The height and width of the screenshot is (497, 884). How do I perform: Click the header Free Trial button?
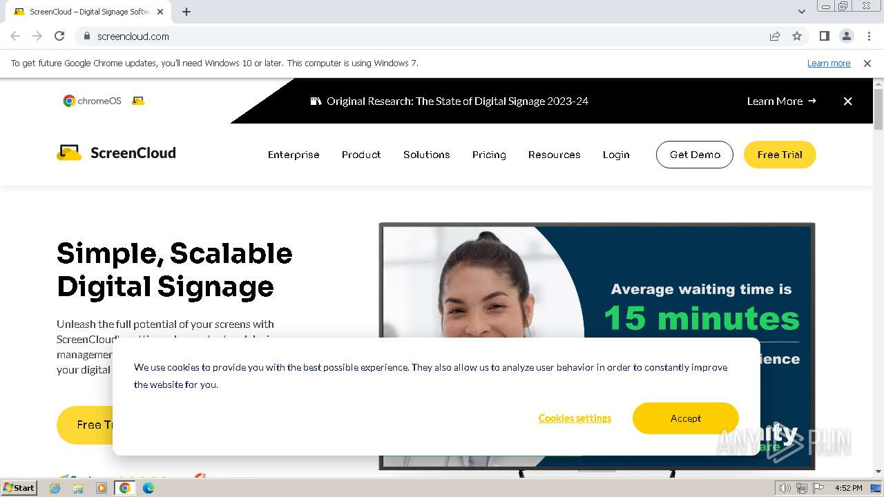(x=780, y=155)
